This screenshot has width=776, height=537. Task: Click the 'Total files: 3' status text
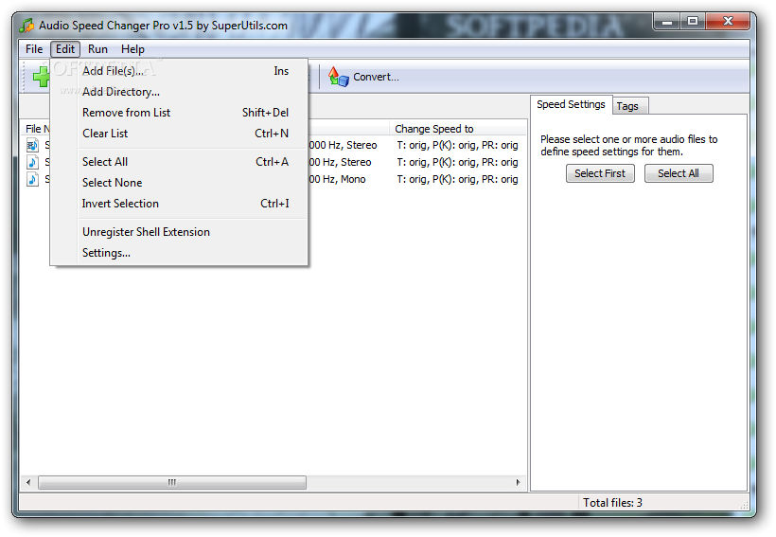(612, 503)
